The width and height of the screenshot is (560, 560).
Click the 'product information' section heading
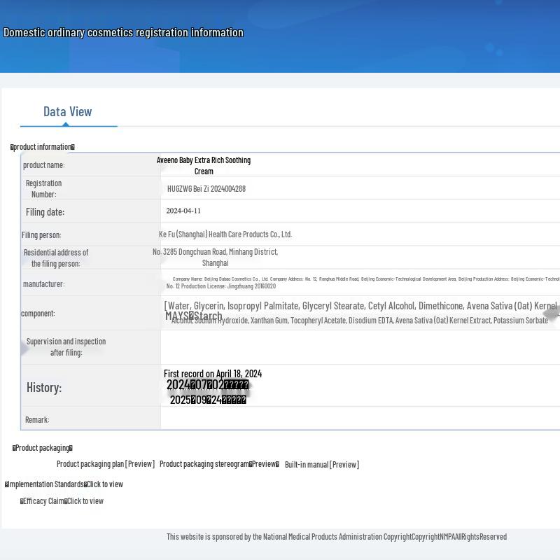point(43,147)
